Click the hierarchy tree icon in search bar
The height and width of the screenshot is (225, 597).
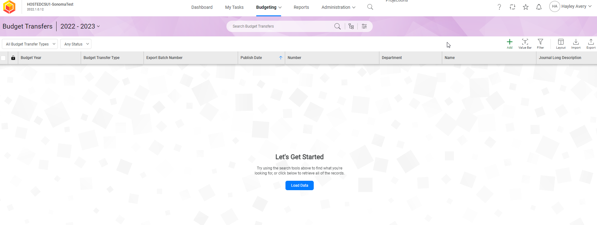point(351,26)
